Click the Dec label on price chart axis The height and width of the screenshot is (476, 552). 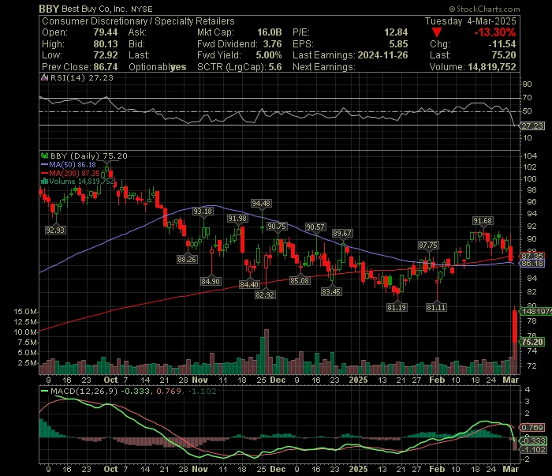tap(278, 380)
